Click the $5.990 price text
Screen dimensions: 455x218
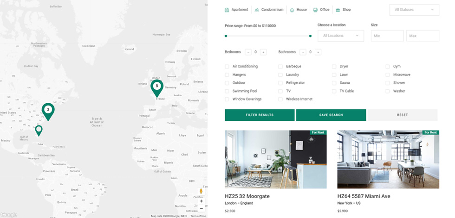(343, 211)
